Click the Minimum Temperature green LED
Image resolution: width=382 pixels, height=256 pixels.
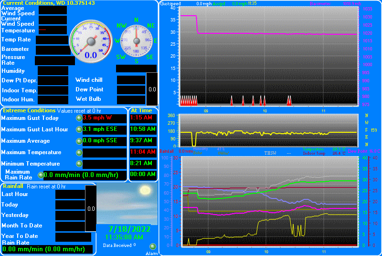pos(79,164)
